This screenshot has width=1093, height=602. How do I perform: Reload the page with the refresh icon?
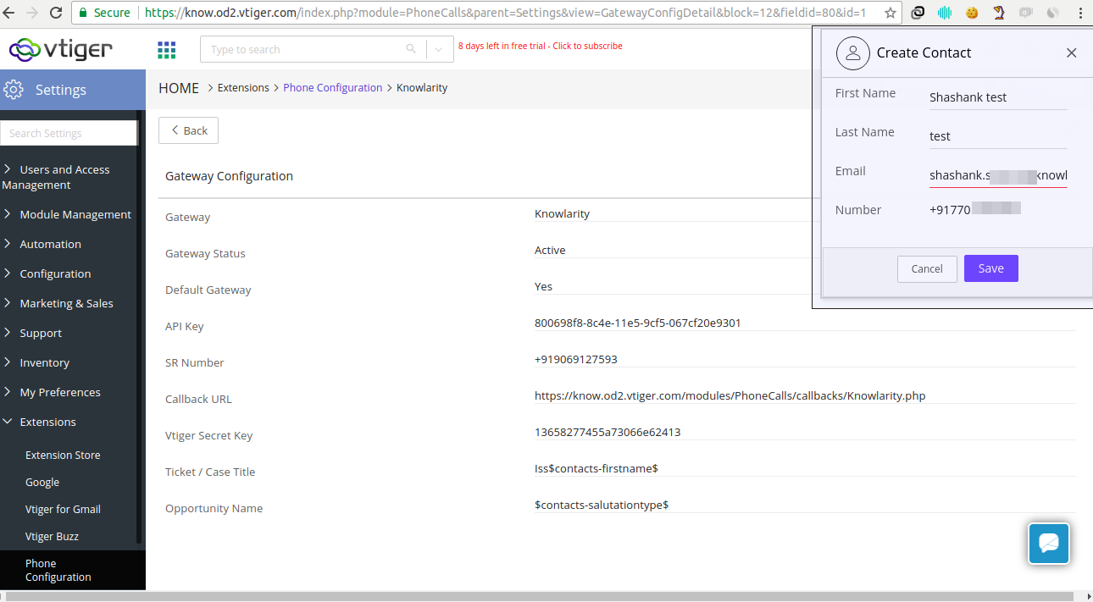(56, 13)
